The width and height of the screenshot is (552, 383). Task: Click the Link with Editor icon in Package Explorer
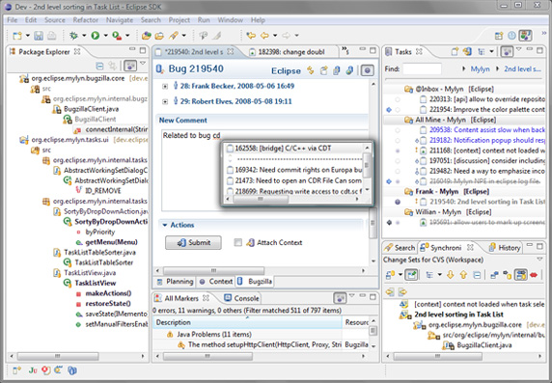[112, 66]
